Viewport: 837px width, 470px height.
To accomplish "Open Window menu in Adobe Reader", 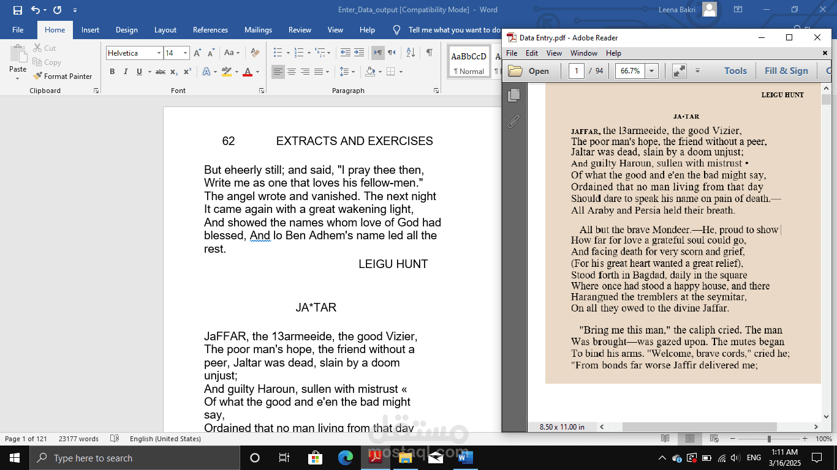I will [x=584, y=53].
